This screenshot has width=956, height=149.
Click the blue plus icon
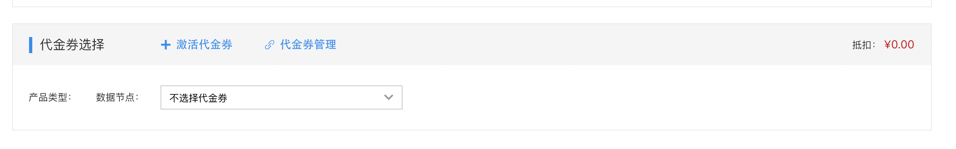[165, 45]
